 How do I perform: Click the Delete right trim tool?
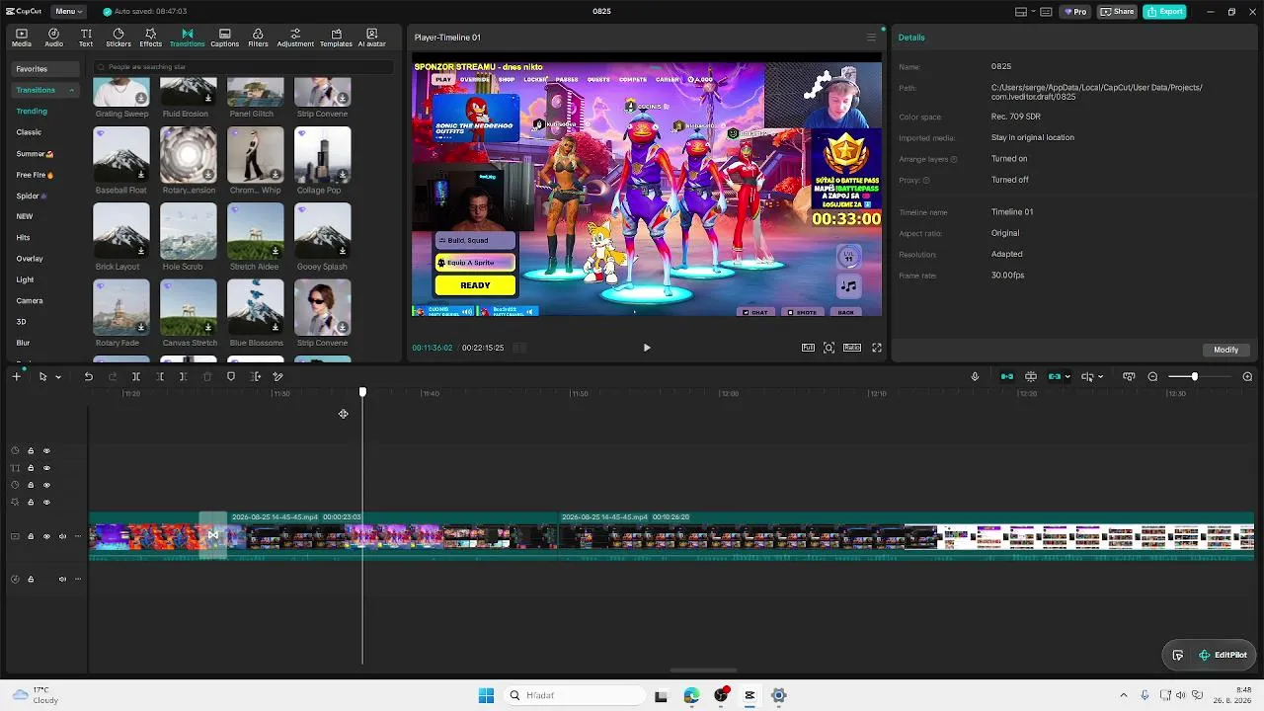click(184, 376)
